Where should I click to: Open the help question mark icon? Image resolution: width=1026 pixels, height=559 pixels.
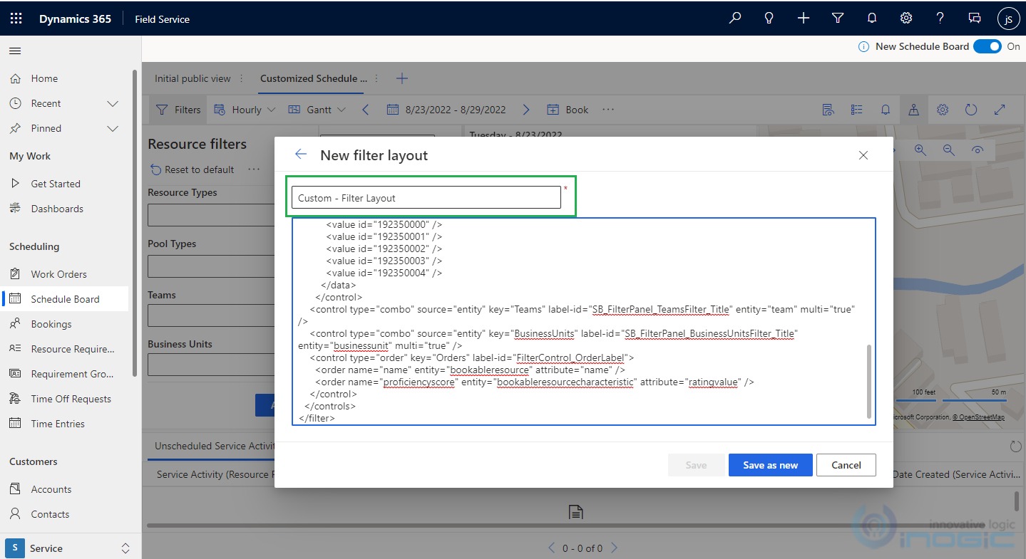(940, 19)
